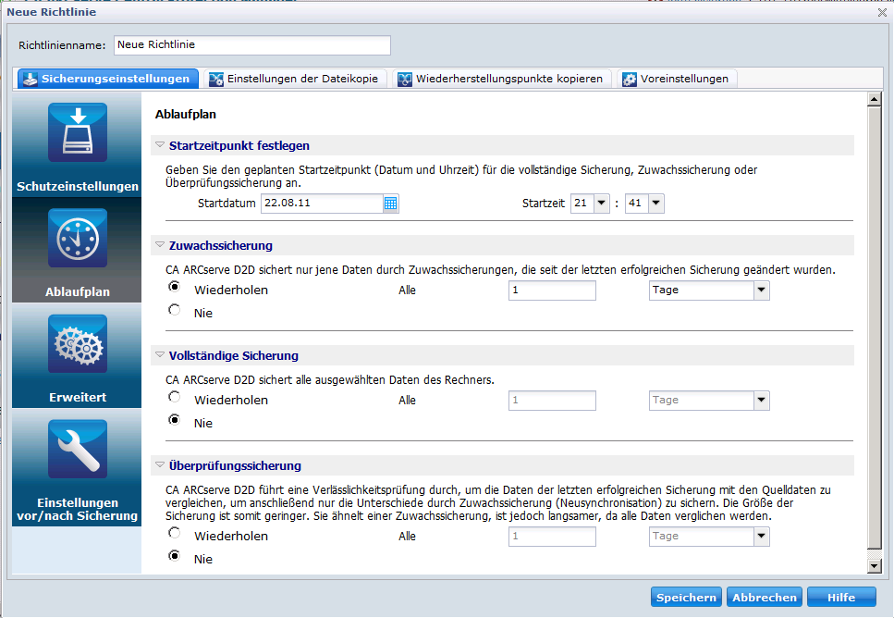Click the Speichern button

[x=686, y=598]
